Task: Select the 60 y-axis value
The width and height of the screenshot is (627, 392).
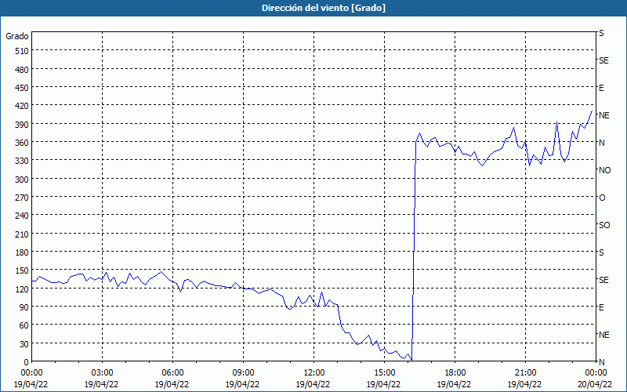Action: (24, 325)
